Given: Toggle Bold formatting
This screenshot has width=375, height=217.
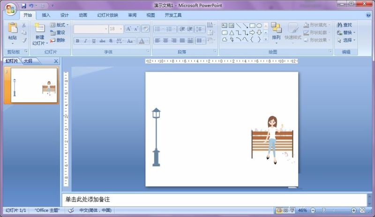Looking at the screenshot, I should pos(78,41).
